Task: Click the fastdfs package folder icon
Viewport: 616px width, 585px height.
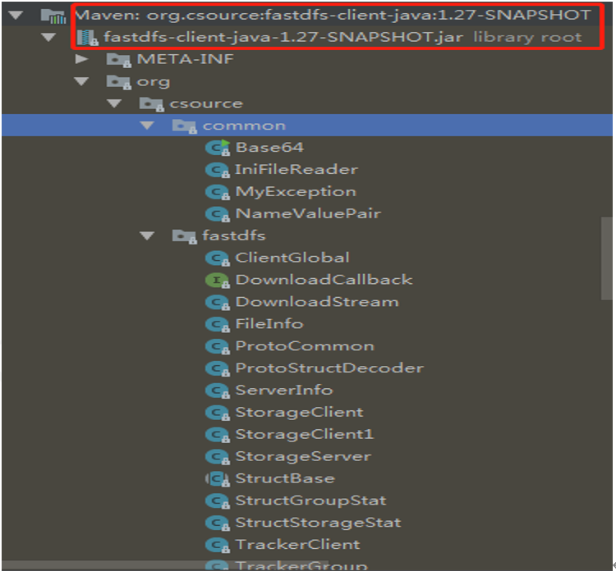Action: 185,236
